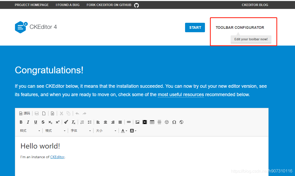Toggle Italic formatting

pos(28,122)
